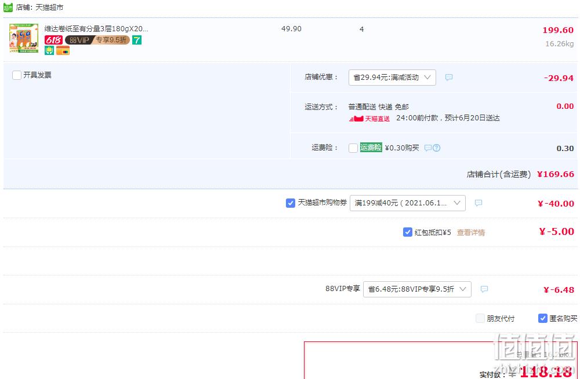Image resolution: width=580 pixels, height=379 pixels.
Task: Enable the 运费险 insurance checkbox
Action: pos(353,148)
